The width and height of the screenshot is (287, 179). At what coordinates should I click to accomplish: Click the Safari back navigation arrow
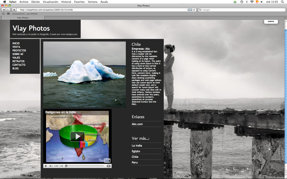point(4,10)
